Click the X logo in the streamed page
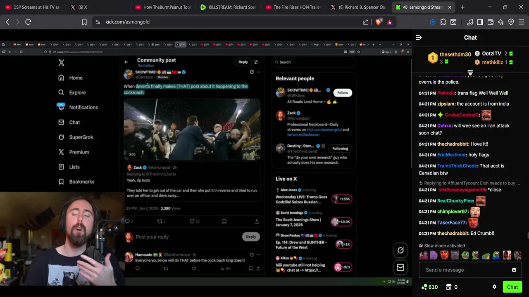 (61, 63)
